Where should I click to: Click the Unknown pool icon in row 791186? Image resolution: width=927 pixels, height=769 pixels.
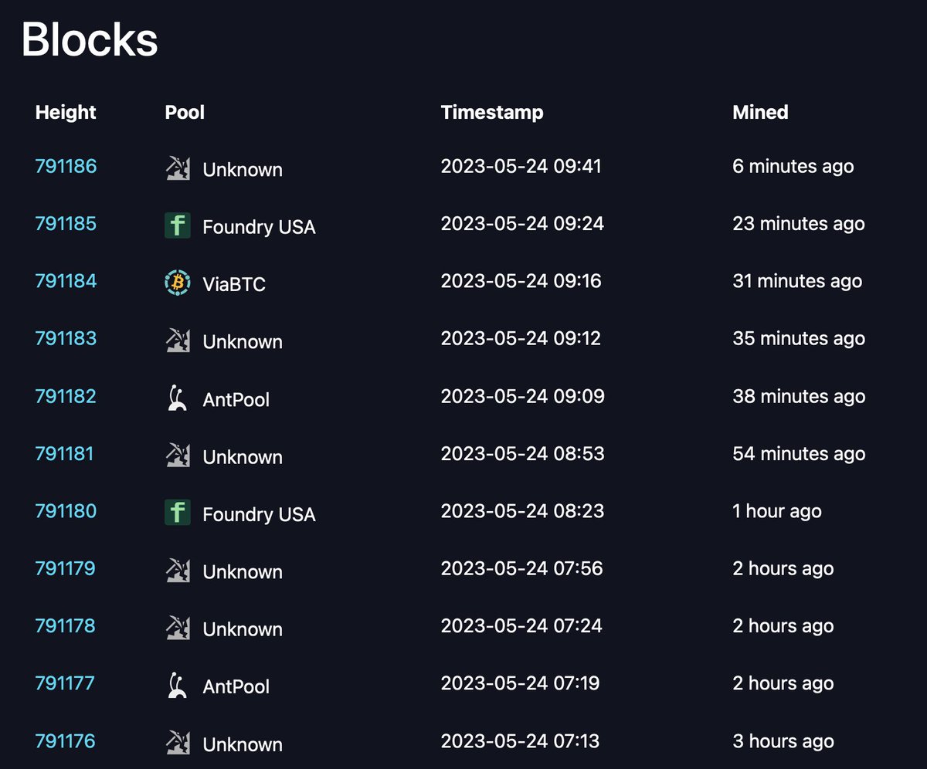178,168
